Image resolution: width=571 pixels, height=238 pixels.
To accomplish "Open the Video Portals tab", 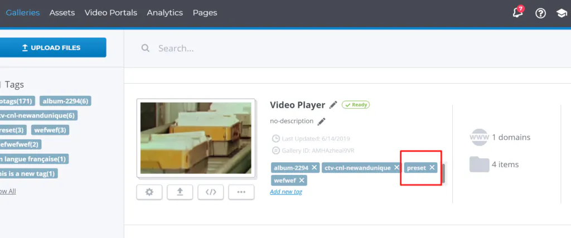I will click(111, 13).
